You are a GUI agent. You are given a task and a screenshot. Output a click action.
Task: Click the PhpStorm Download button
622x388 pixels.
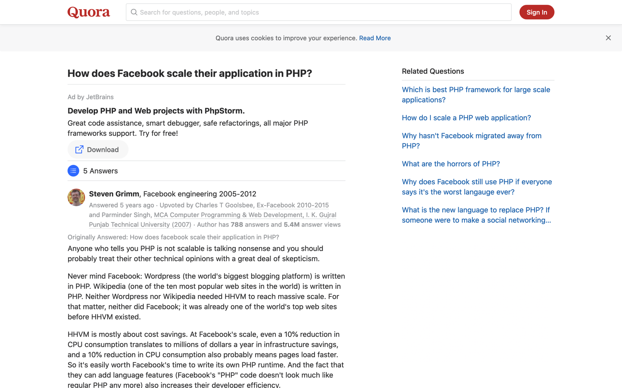[x=98, y=149]
